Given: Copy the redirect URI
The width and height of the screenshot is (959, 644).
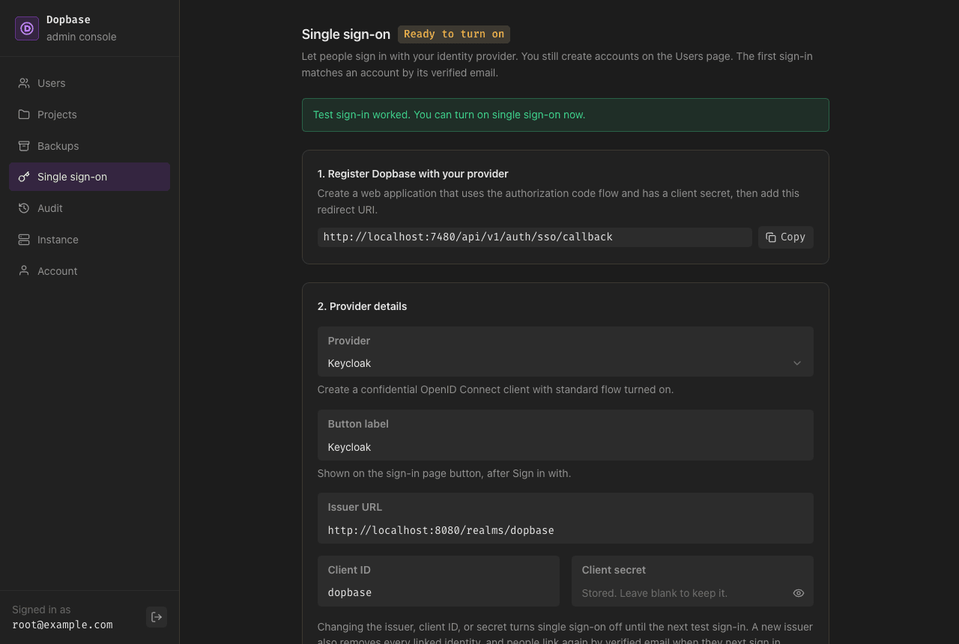Looking at the screenshot, I should coord(786,237).
